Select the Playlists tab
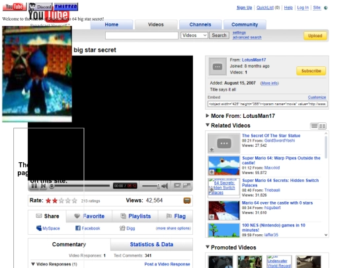 (x=136, y=216)
